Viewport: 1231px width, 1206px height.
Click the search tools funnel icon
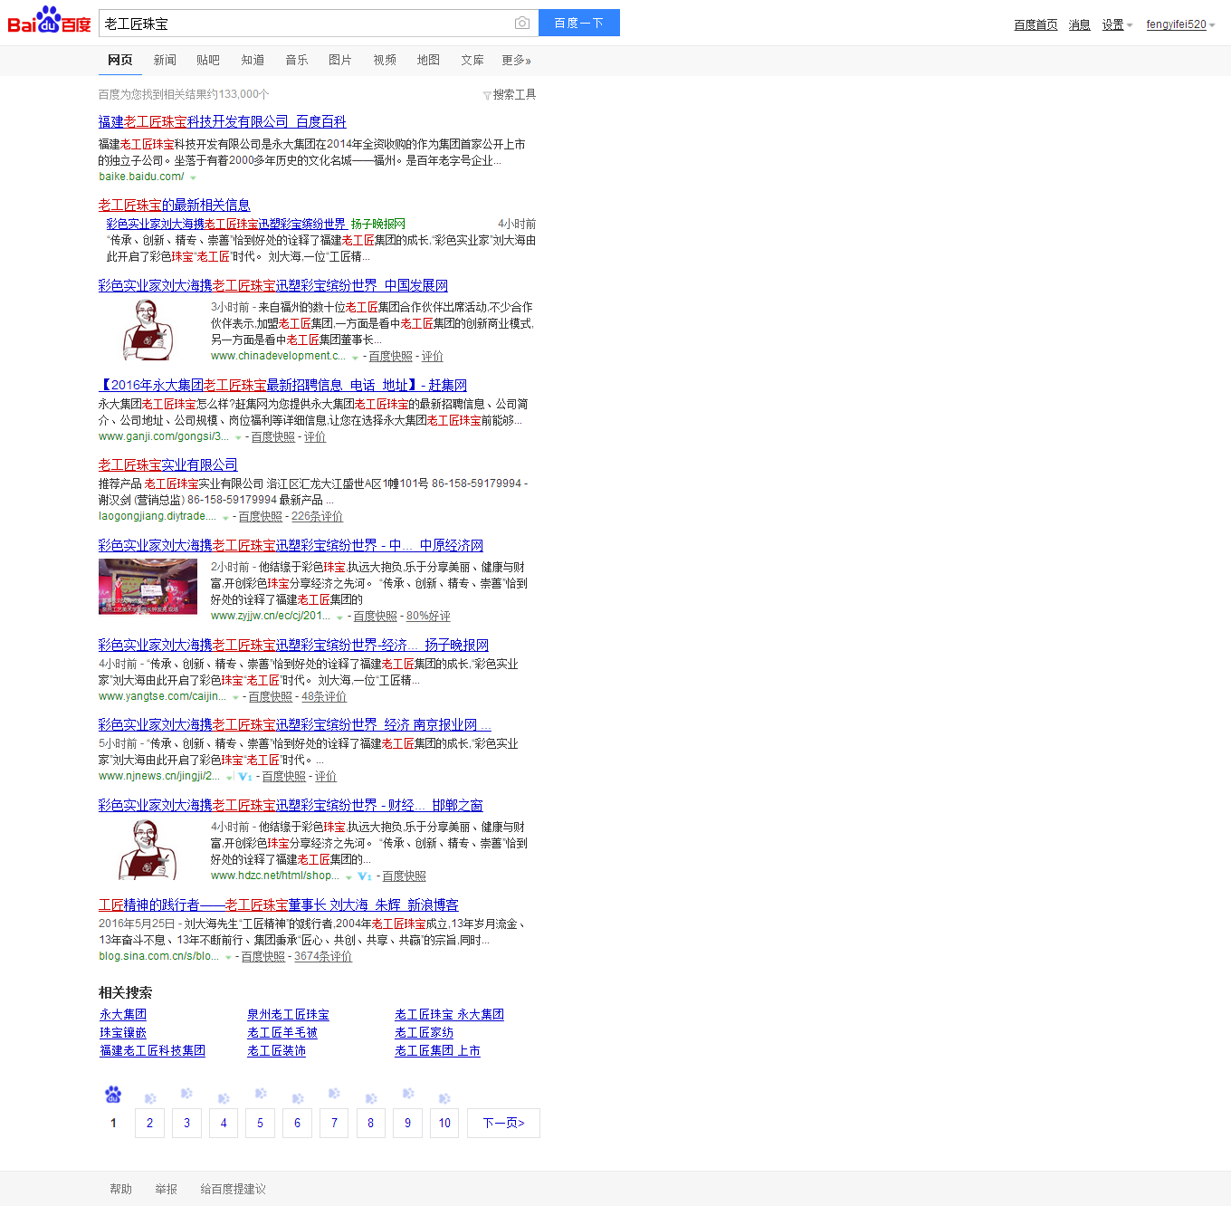[x=487, y=95]
